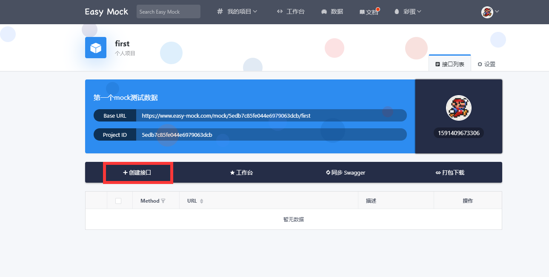Open the Method column filter icon

pyautogui.click(x=163, y=201)
